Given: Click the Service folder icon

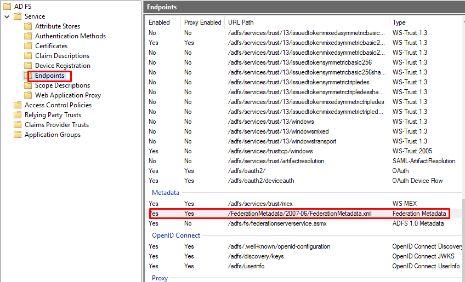Looking at the screenshot, I should [x=18, y=16].
